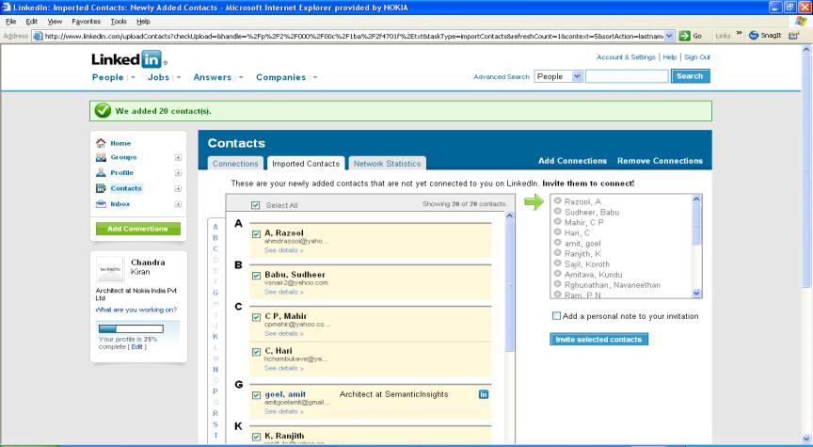The width and height of the screenshot is (813, 447).
Task: Click the Groups icon in sidebar
Action: pos(101,157)
